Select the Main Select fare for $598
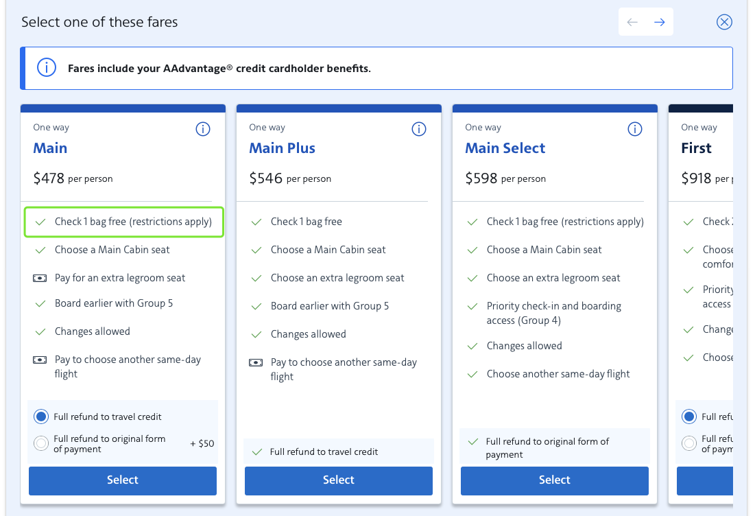Image resolution: width=755 pixels, height=516 pixels. point(555,480)
